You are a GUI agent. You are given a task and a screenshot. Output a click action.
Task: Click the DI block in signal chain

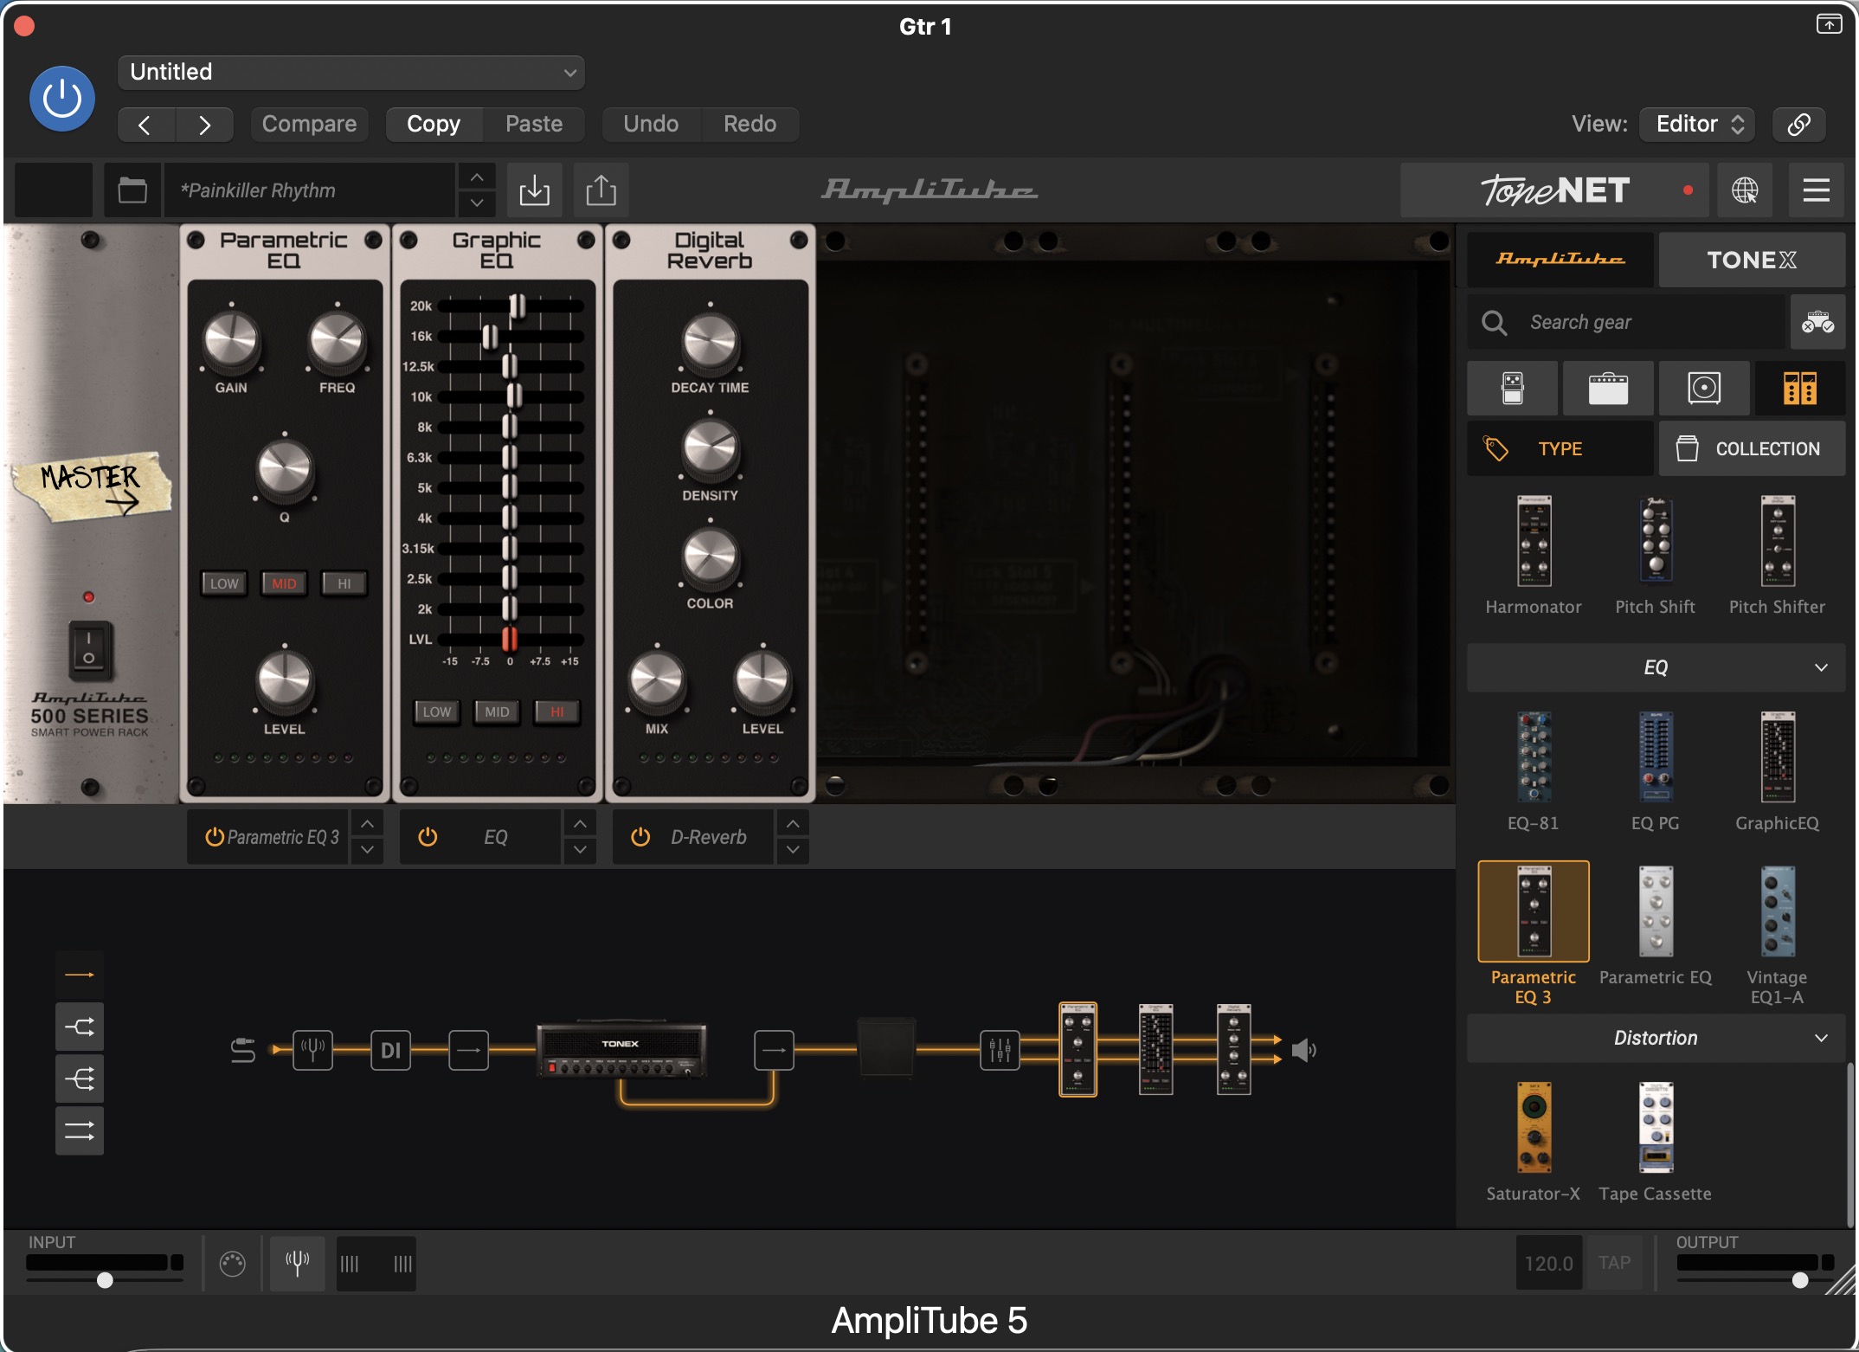tap(390, 1050)
